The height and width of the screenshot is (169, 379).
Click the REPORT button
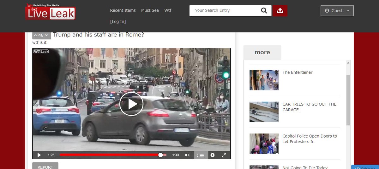45,167
